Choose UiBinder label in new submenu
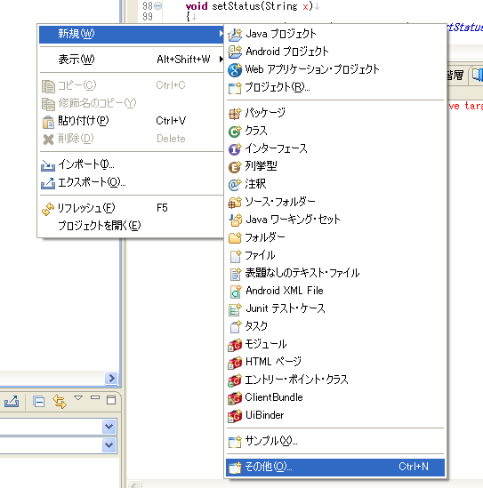Image resolution: width=483 pixels, height=488 pixels. (264, 415)
